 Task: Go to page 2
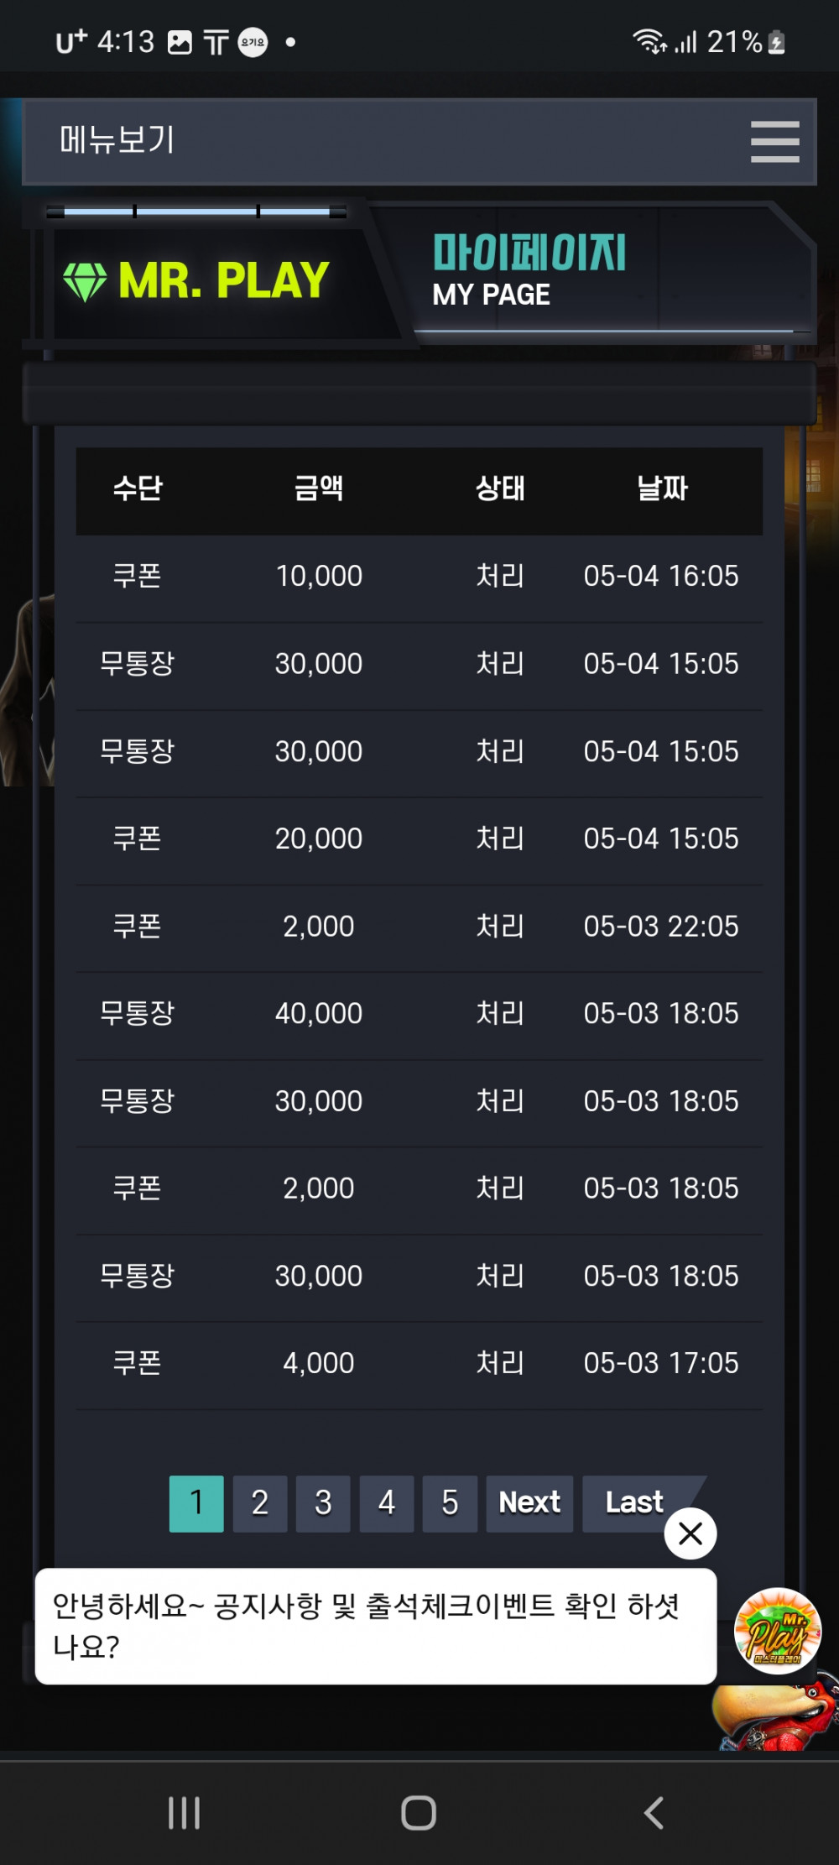pos(260,1503)
